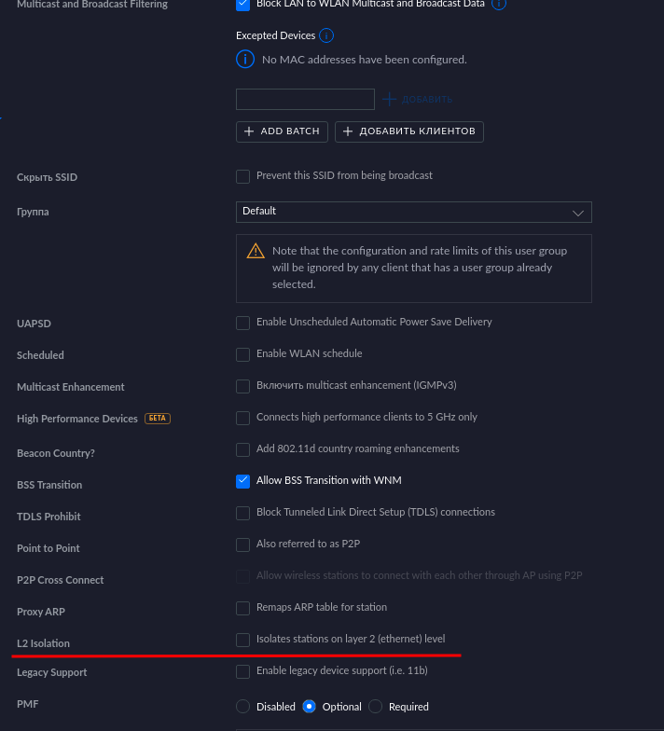Enable WLAN schedule checkbox
The width and height of the screenshot is (664, 731).
tap(242, 354)
